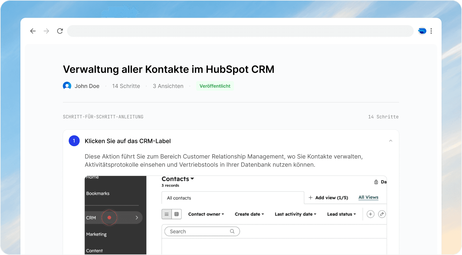
Task: Click the contacts Search field
Action: [x=202, y=231]
